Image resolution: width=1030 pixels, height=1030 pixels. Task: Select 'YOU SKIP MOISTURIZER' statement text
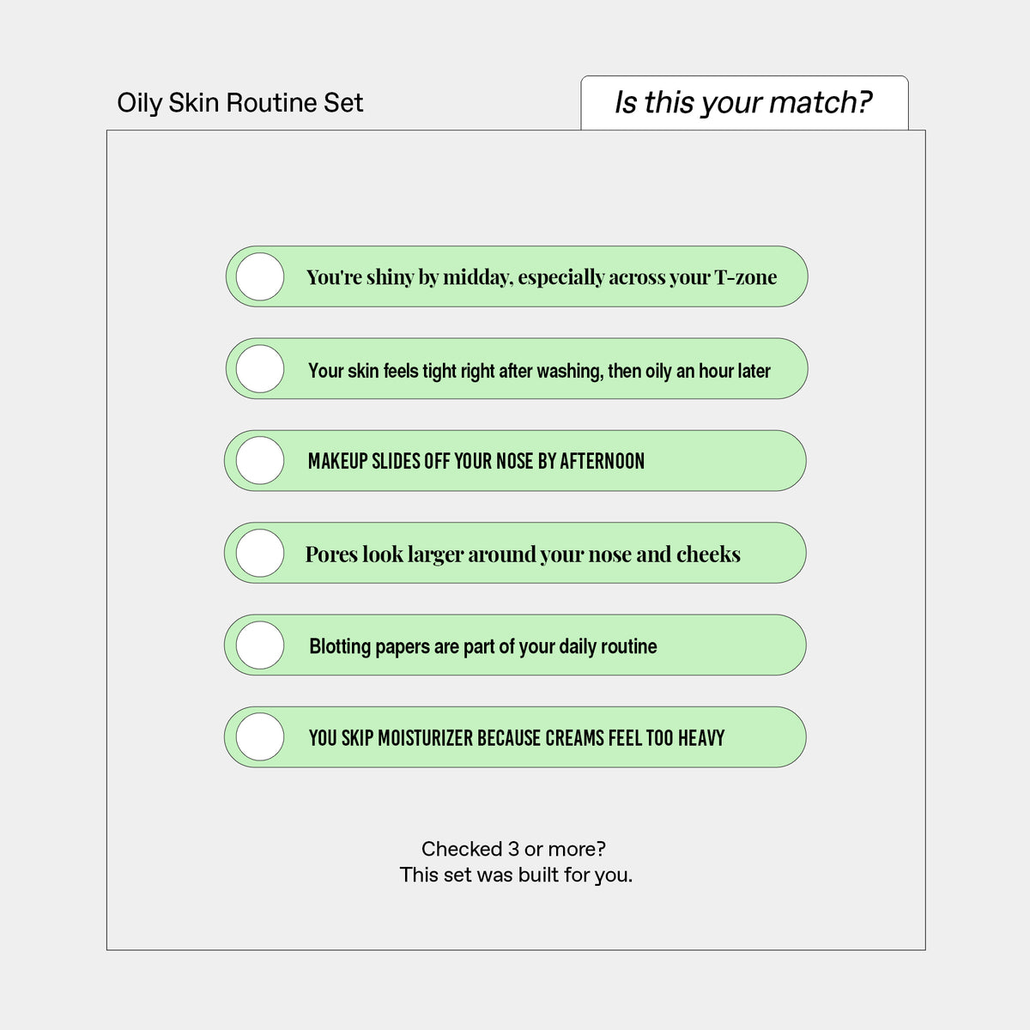tap(517, 738)
